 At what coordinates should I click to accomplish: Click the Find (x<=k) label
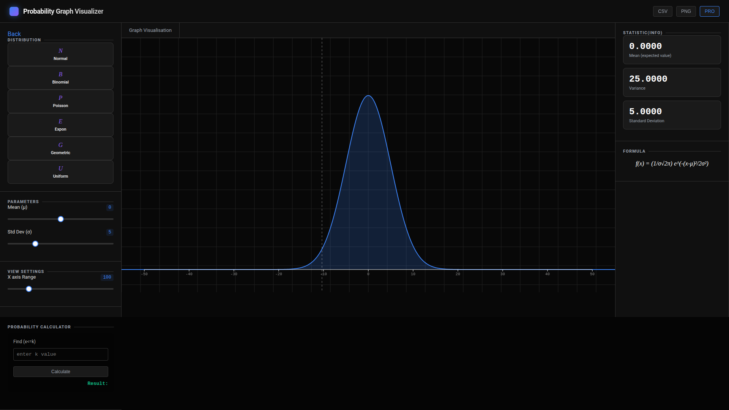click(24, 342)
